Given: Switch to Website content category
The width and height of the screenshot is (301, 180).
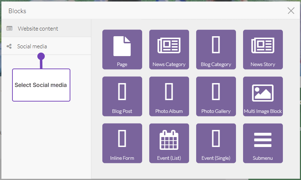Looking at the screenshot, I should coord(38,28).
